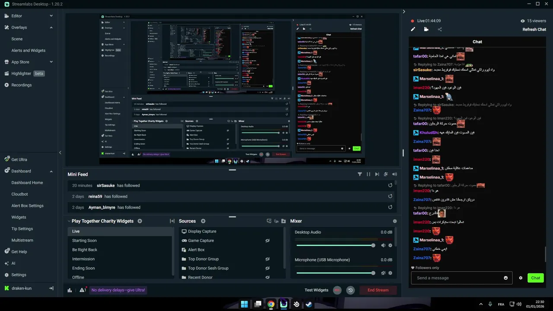Add a source folder
553x311 pixels.
click(283, 221)
